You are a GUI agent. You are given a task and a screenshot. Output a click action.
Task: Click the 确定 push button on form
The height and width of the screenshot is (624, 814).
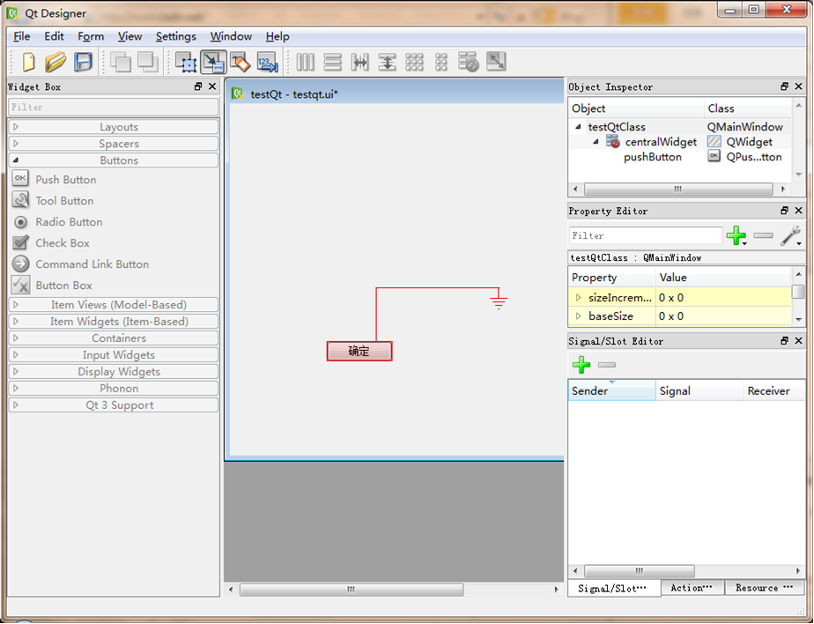coord(359,351)
